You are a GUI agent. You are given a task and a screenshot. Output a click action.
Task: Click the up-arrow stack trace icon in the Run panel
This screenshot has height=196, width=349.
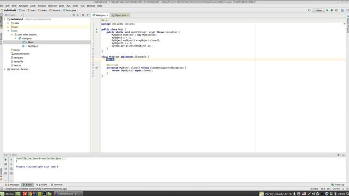(11, 160)
